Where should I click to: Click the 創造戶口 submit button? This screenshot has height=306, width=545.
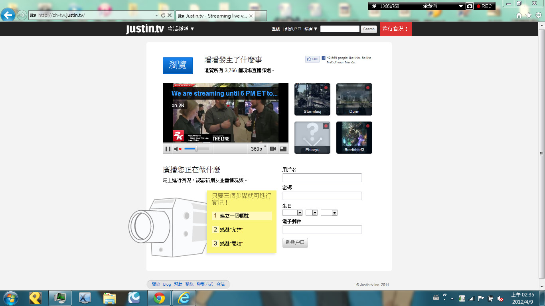[295, 243]
